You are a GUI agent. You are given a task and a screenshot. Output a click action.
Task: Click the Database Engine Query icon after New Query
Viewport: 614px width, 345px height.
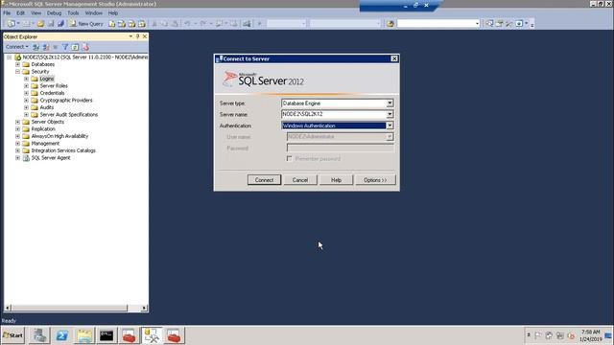[x=112, y=24]
